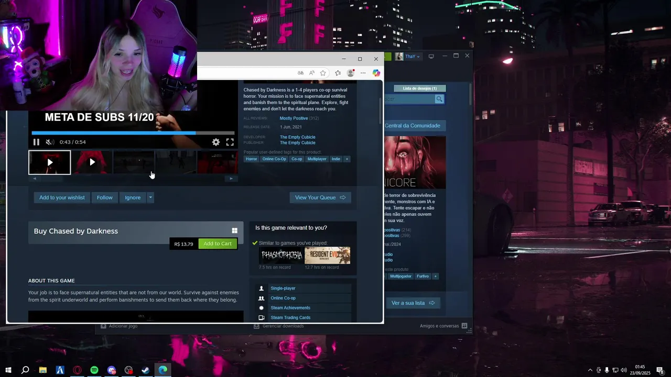
Task: Open Central da Comunidade in Steam
Action: [415, 126]
